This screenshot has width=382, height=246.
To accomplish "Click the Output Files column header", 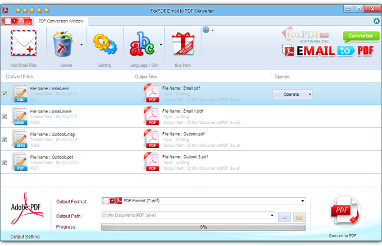I will pyautogui.click(x=146, y=77).
